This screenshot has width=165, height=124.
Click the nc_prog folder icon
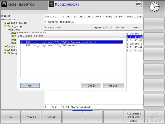click(8, 26)
